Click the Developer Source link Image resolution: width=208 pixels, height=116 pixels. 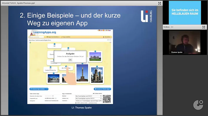coord(93,103)
